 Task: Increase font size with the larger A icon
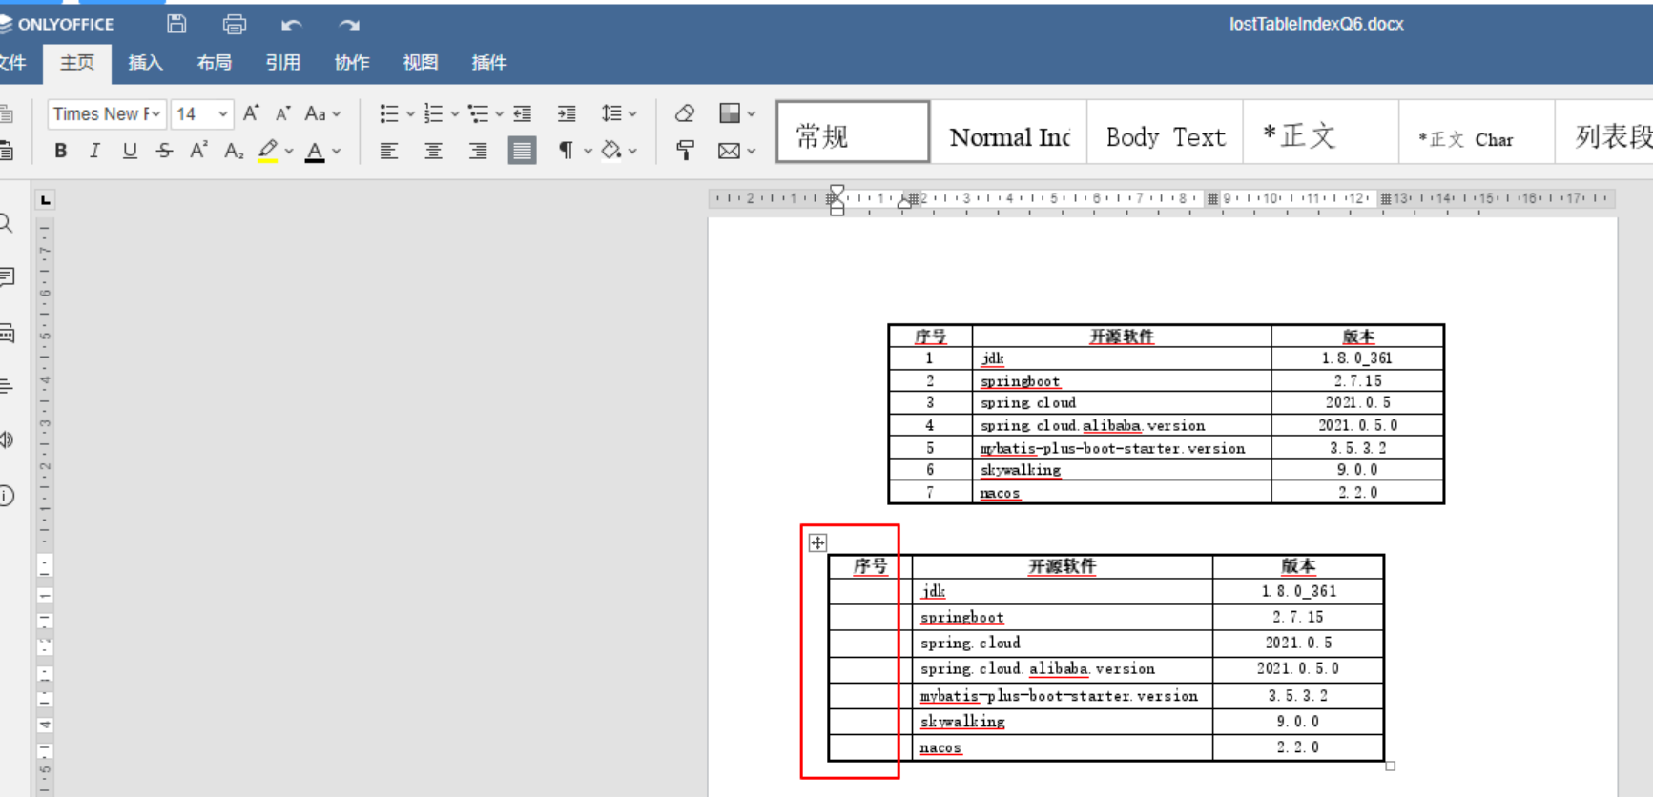coord(251,113)
